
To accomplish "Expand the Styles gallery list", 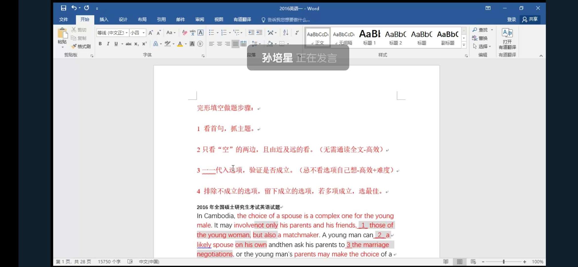I will tap(464, 45).
